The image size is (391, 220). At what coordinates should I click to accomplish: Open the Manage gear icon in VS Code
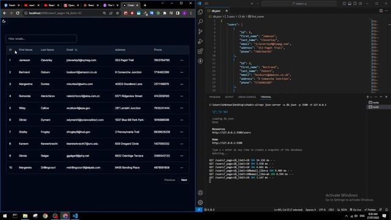point(200,202)
